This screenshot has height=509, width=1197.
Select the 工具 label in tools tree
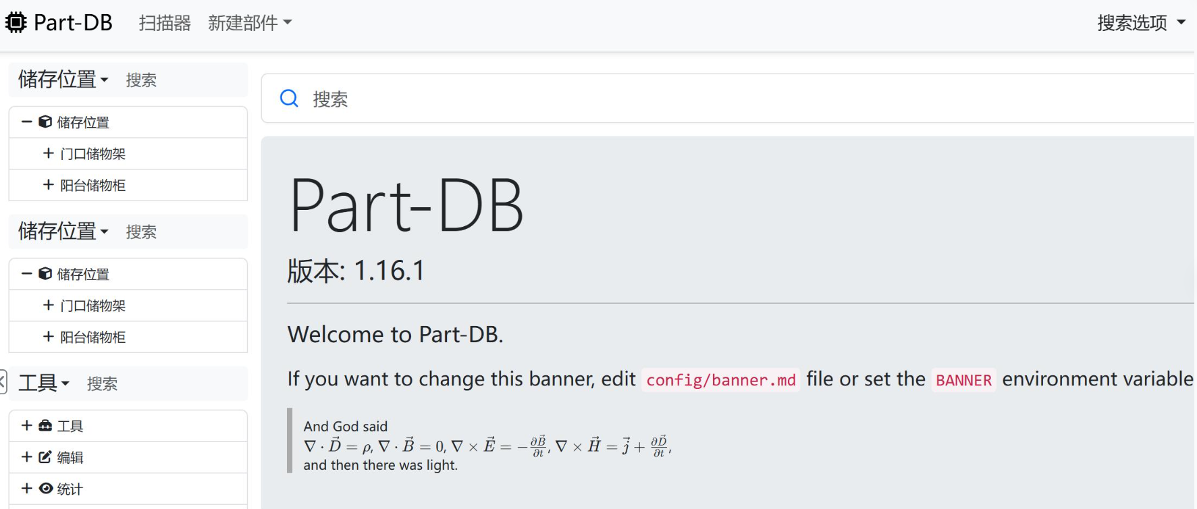point(70,426)
